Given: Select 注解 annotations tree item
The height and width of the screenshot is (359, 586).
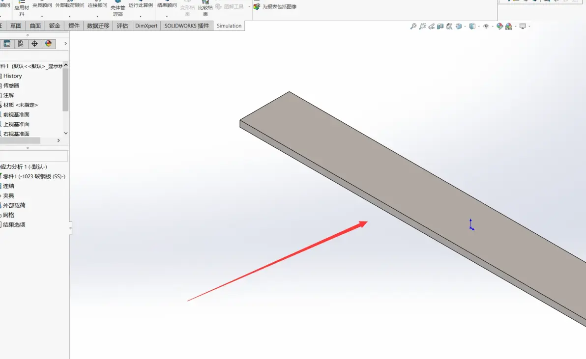Looking at the screenshot, I should [x=8, y=95].
